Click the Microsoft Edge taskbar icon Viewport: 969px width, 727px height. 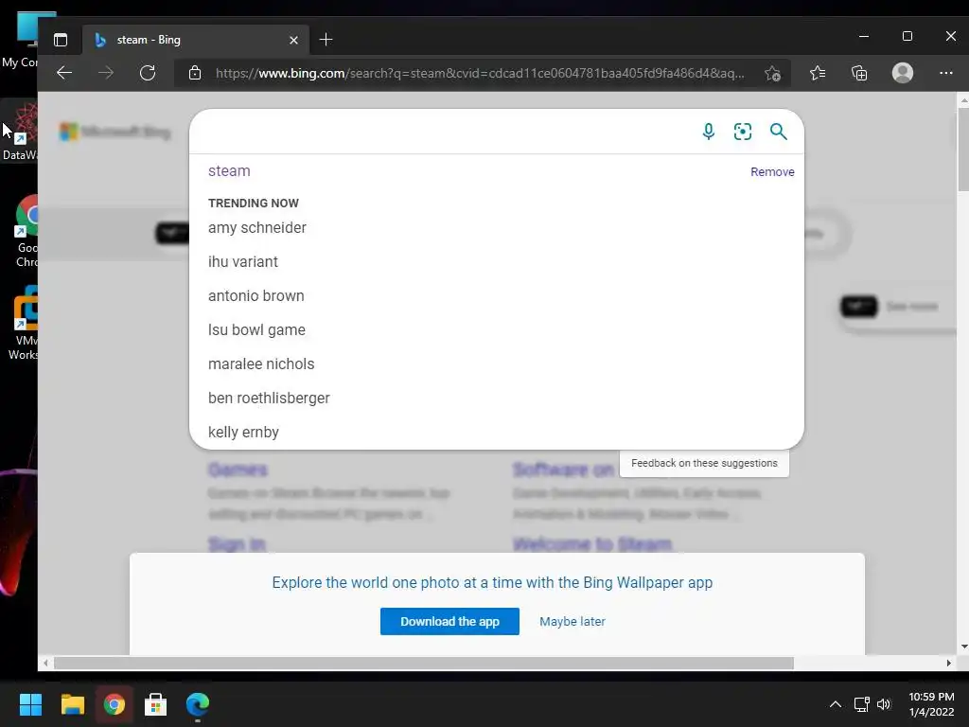[x=198, y=704]
